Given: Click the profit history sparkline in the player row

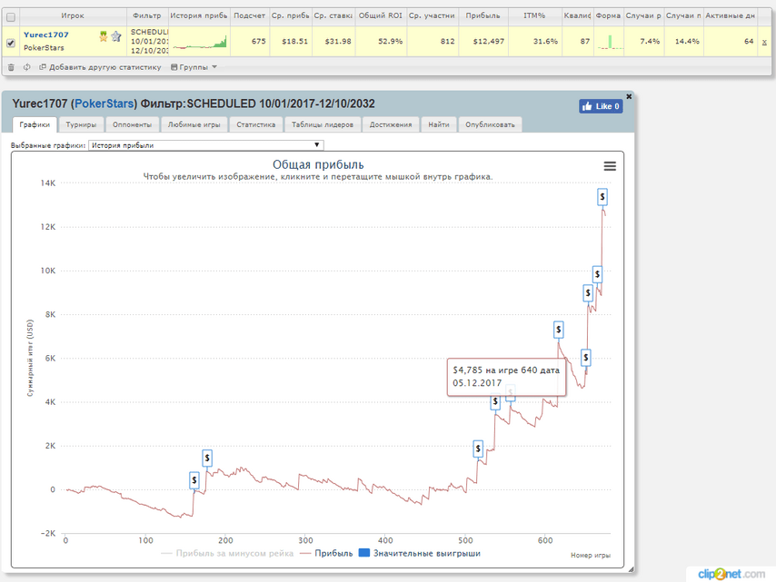Looking at the screenshot, I should 199,42.
